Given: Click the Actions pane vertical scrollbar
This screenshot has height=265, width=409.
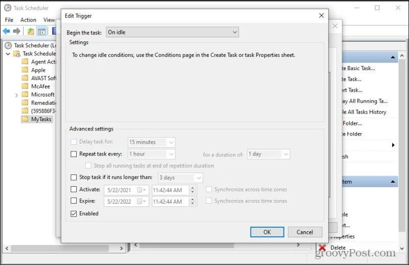Looking at the screenshot, I should (x=402, y=146).
